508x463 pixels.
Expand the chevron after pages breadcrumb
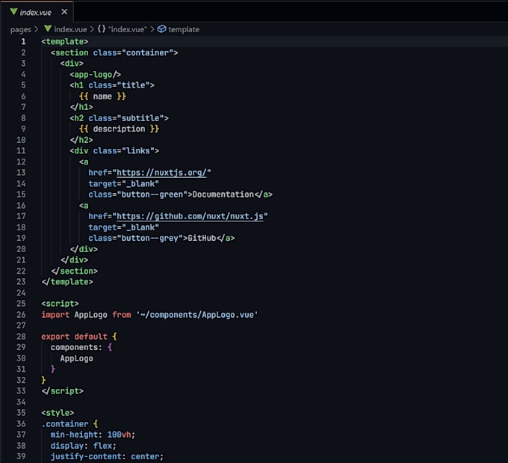pos(37,29)
